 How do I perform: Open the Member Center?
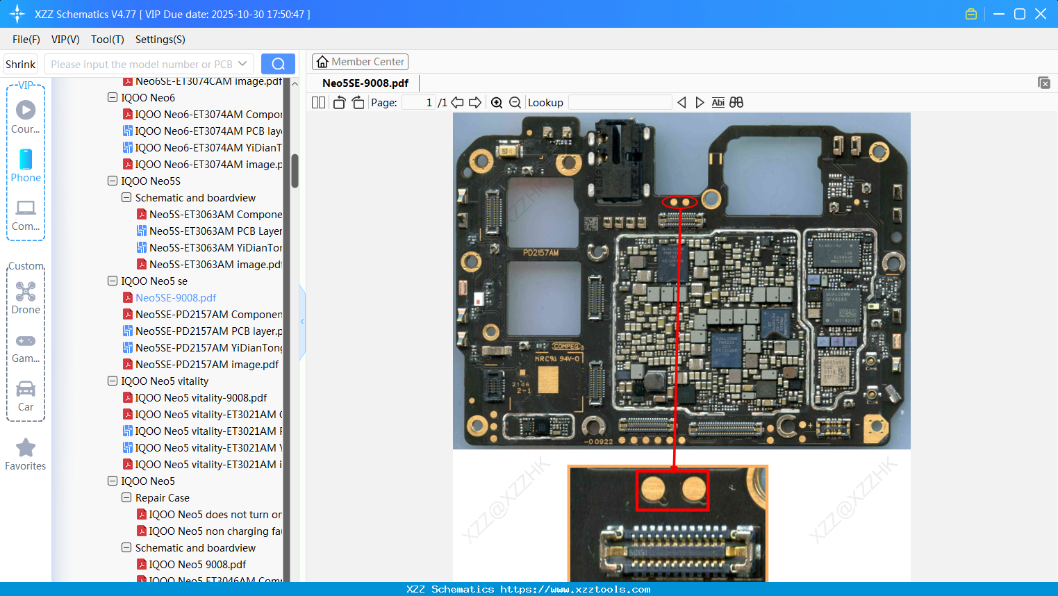click(361, 62)
